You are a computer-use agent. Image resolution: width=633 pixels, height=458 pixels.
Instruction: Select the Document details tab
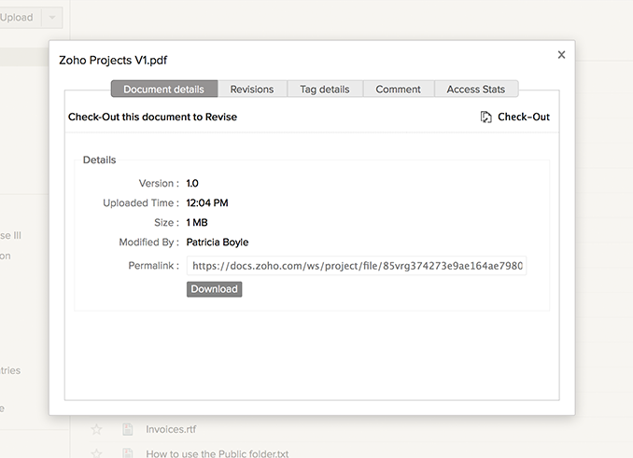[x=164, y=90]
